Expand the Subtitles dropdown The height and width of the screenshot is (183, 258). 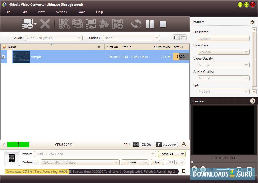coord(157,38)
